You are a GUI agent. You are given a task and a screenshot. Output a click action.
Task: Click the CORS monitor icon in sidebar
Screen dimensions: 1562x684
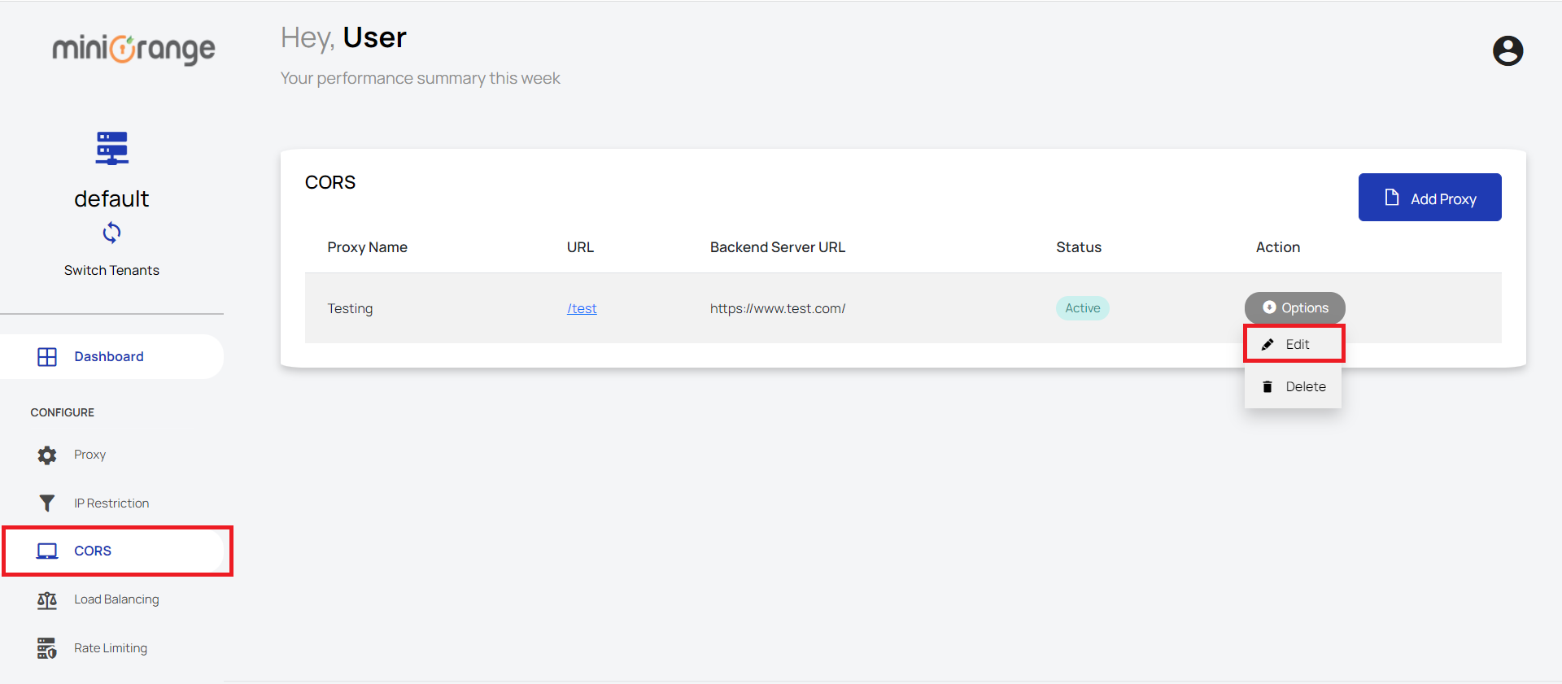[x=47, y=551]
